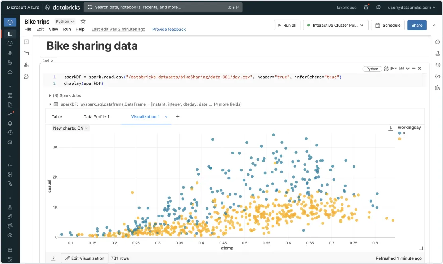Viewport: 443px width, 264px height.
Task: Open the Databricks Assistant icon in the cell toolbar
Action: click(x=386, y=69)
